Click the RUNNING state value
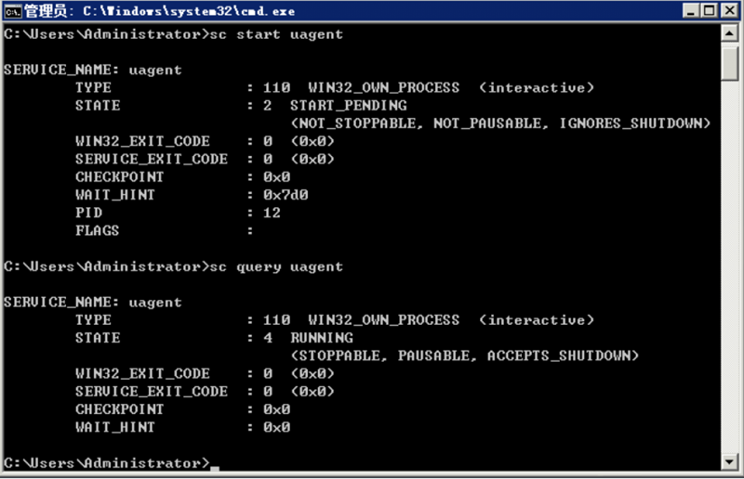This screenshot has height=479, width=744. pos(321,338)
